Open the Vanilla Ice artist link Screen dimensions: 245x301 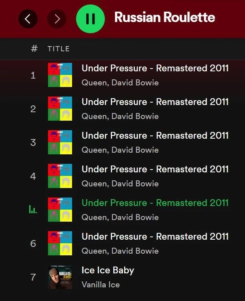pos(100,285)
